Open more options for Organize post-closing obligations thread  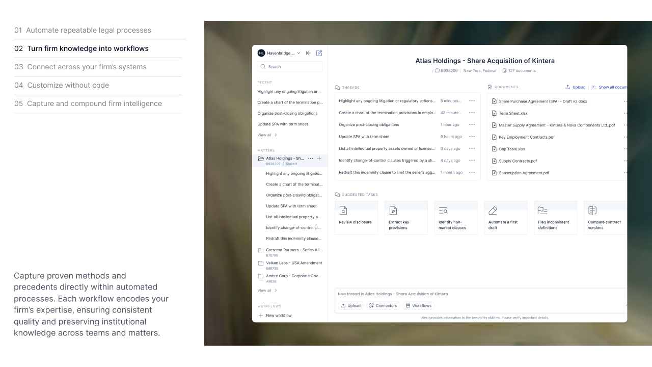[x=472, y=125]
